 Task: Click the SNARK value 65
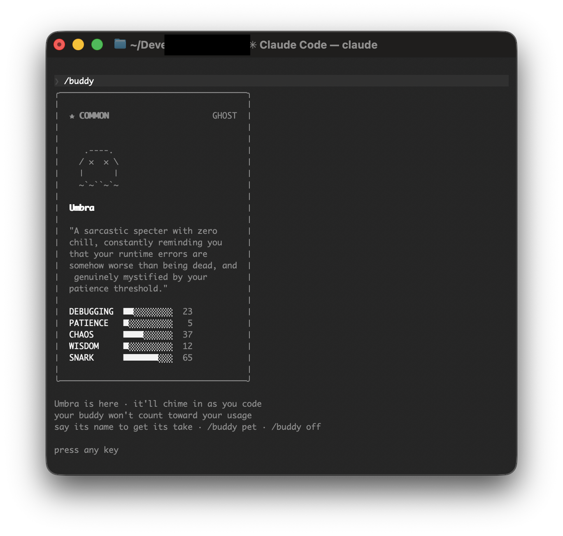(x=188, y=358)
